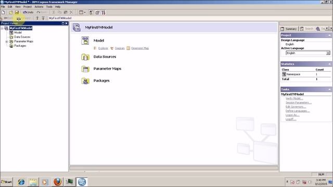Click the New project toolbar icon
Image resolution: width=333 pixels, height=187 pixels.
3,12
